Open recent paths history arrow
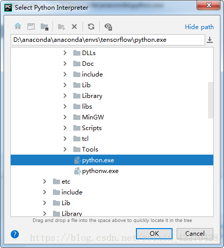Image resolution: width=224 pixels, height=248 pixels. pyautogui.click(x=210, y=40)
